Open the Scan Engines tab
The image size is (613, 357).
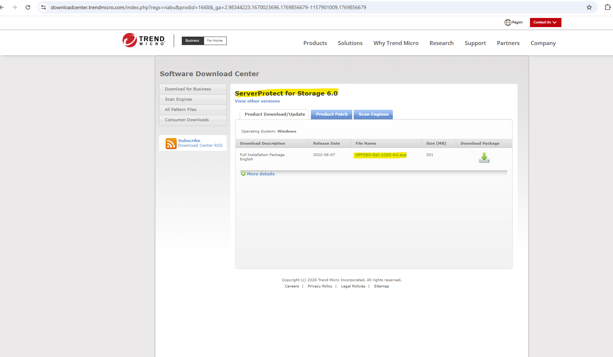pos(373,114)
